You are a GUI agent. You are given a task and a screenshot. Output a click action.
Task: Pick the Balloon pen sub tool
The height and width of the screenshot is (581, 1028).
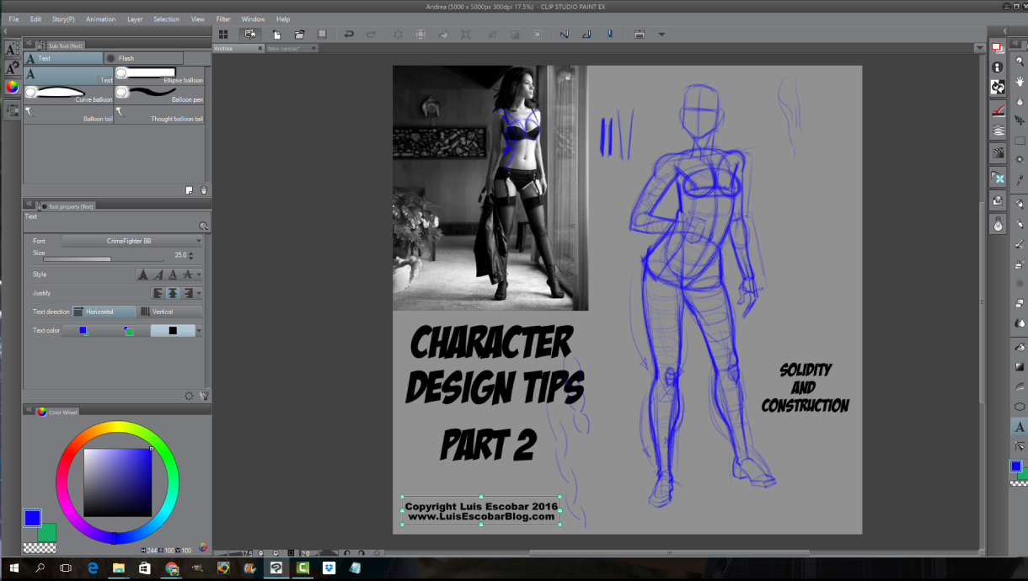(x=158, y=94)
